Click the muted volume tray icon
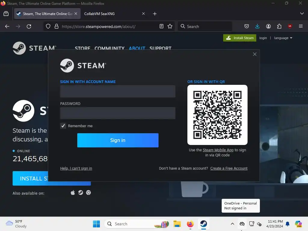Image resolution: width=308 pixels, height=231 pixels. pyautogui.click(x=259, y=224)
